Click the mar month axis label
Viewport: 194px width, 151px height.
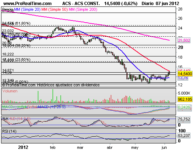[x=80, y=148]
